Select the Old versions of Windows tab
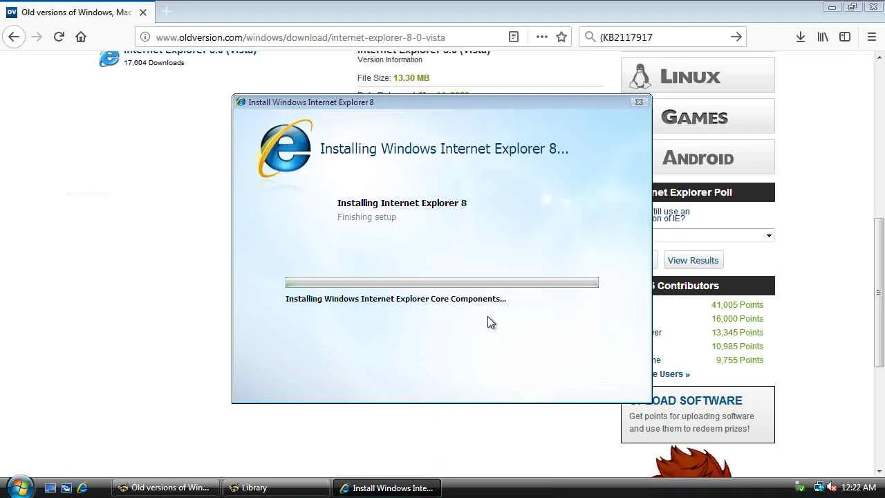 (76, 12)
